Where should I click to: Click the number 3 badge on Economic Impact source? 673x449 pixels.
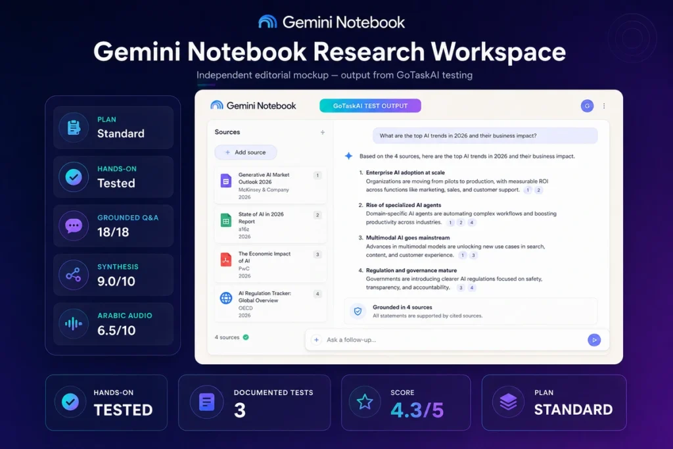pyautogui.click(x=317, y=254)
